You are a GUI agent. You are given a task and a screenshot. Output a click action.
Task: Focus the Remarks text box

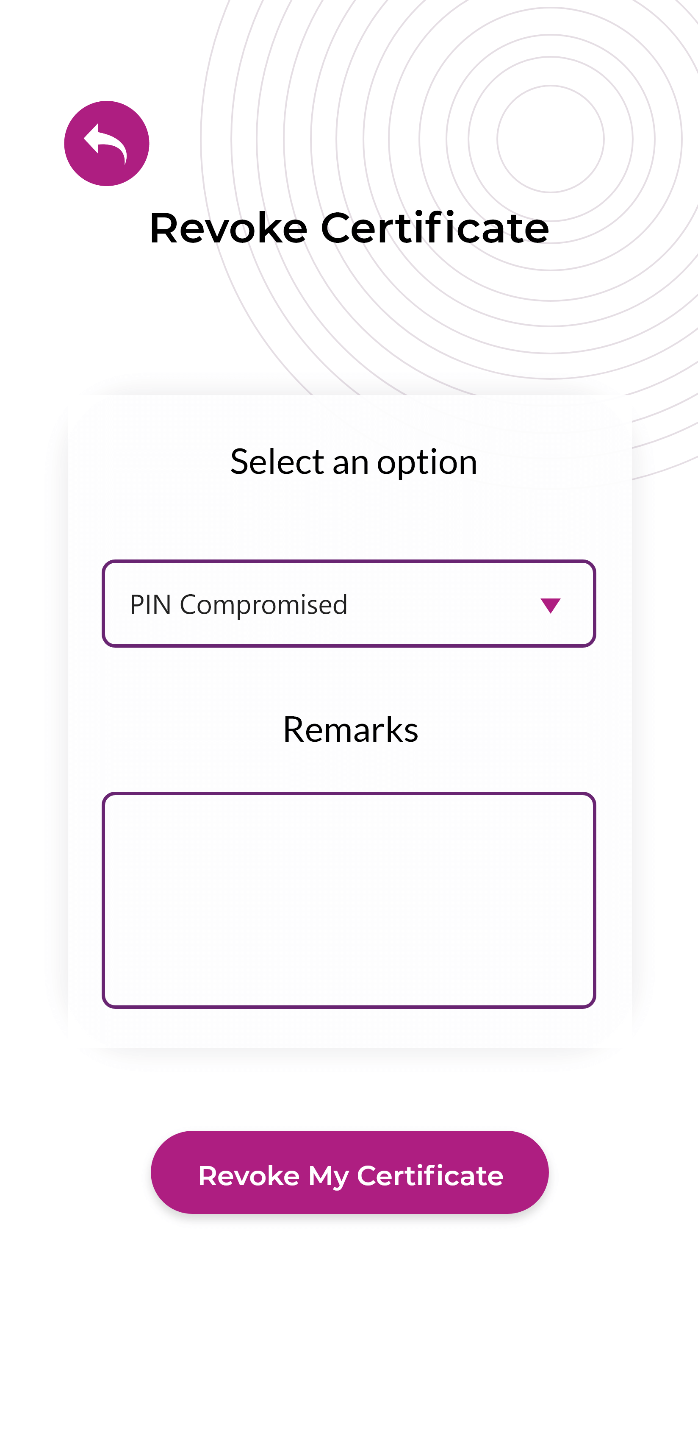[x=348, y=900]
